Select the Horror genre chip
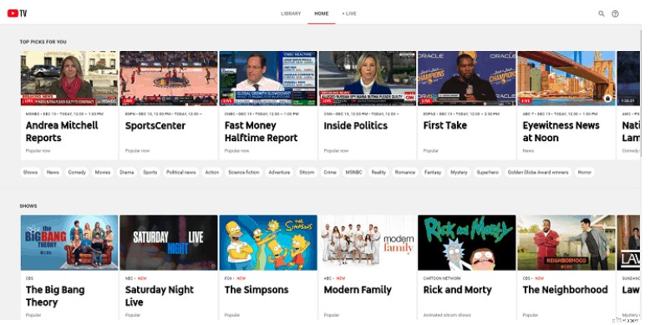Viewport: 650px width, 325px height. (x=585, y=172)
